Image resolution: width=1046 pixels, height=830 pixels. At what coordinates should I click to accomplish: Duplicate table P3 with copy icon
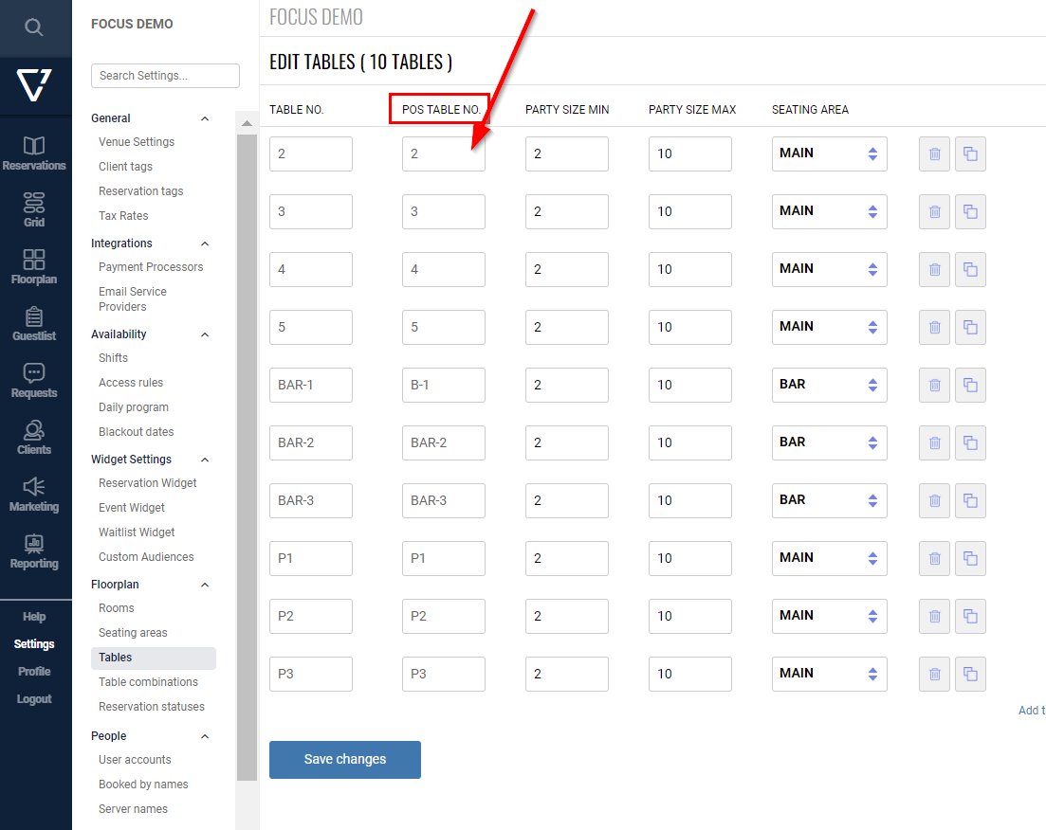970,674
